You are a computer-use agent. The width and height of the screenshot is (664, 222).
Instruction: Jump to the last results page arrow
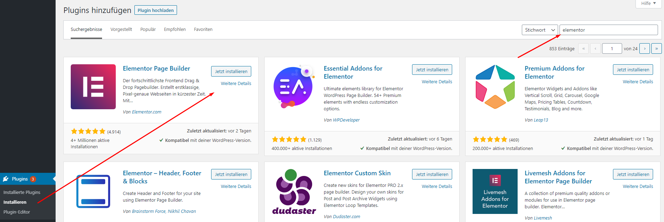tap(656, 48)
